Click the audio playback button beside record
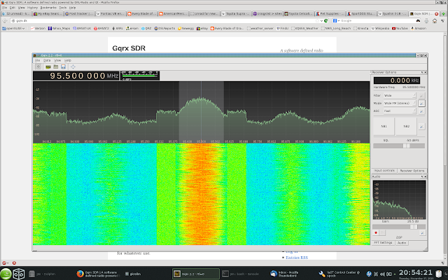 click(383, 233)
